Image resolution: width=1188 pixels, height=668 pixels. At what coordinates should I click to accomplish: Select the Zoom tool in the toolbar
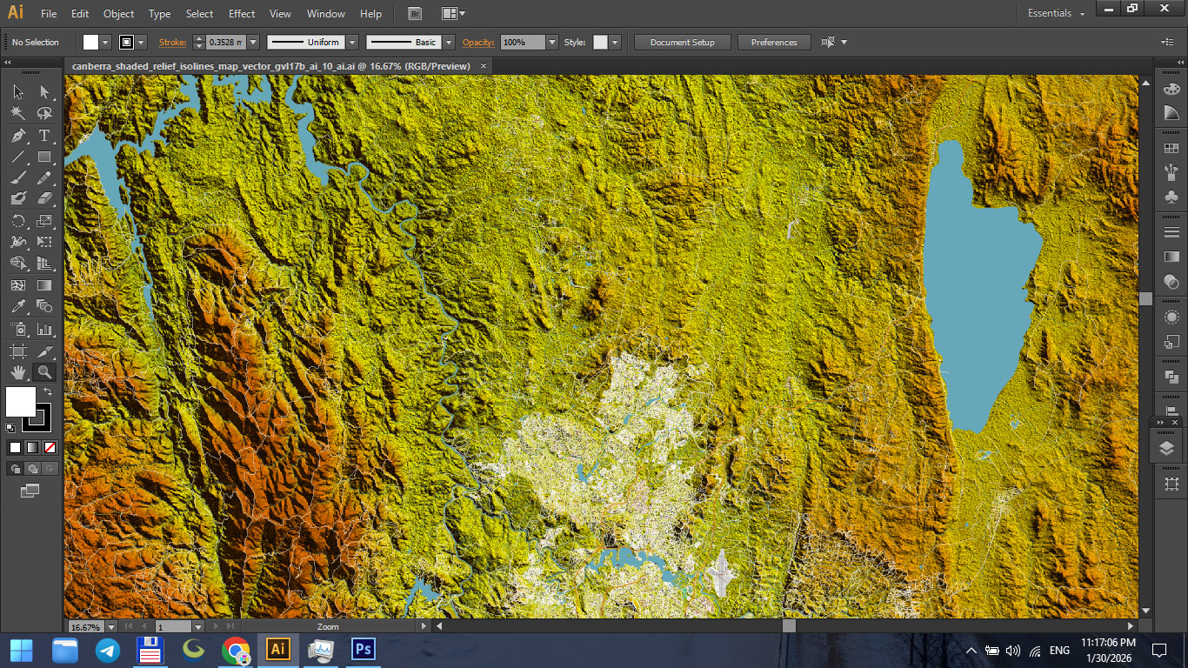(43, 371)
